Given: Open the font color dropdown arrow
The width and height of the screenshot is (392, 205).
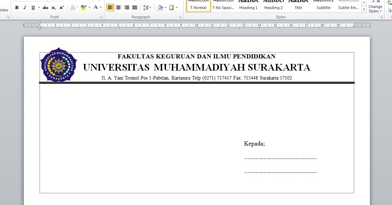Looking at the screenshot, I should 101,8.
